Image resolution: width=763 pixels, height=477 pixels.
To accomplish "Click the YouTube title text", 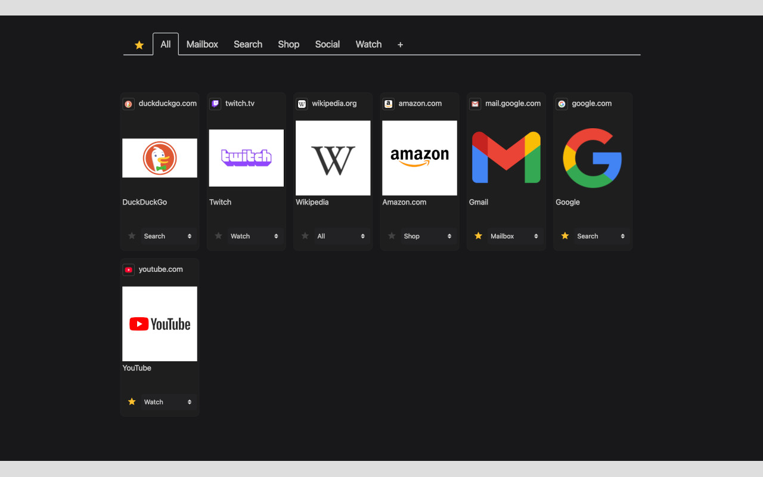I will click(x=137, y=368).
